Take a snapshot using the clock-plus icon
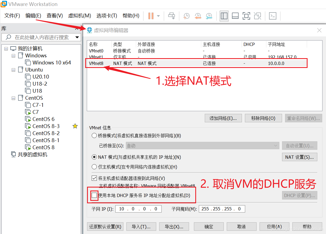The width and height of the screenshot is (326, 234). point(186,16)
